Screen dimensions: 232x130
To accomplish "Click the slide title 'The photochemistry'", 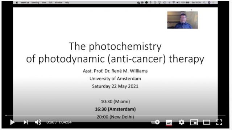I will (115, 47).
